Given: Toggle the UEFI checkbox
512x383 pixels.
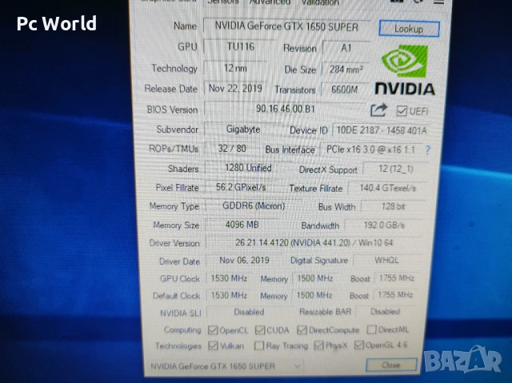Looking at the screenshot, I should coord(402,110).
